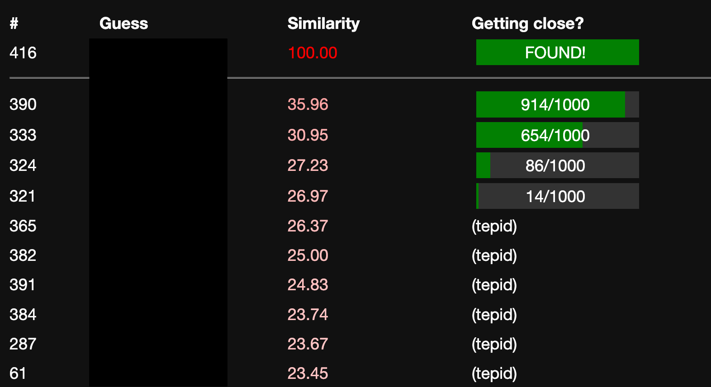Screen dimensions: 711x387
Task: Click guess number 416
Action: (23, 53)
